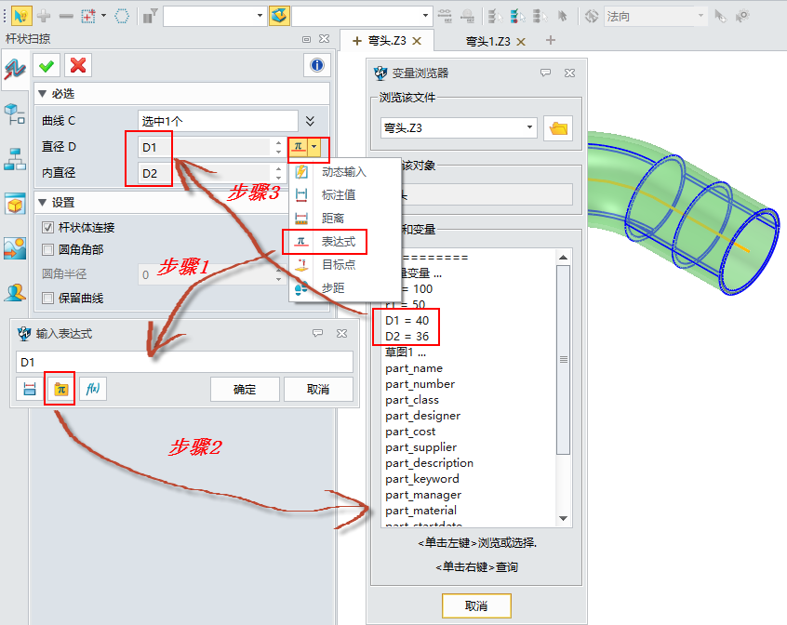Click the red X cancel icon
Image resolution: width=787 pixels, height=625 pixels.
(x=78, y=65)
